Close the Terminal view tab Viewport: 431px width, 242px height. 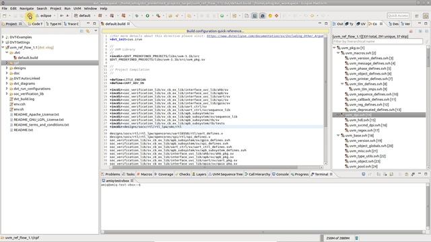tap(331, 174)
